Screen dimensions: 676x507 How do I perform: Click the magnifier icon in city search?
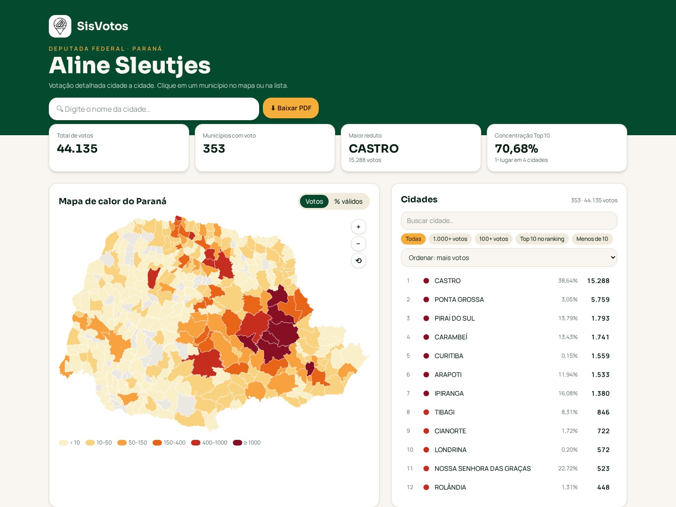(60, 109)
